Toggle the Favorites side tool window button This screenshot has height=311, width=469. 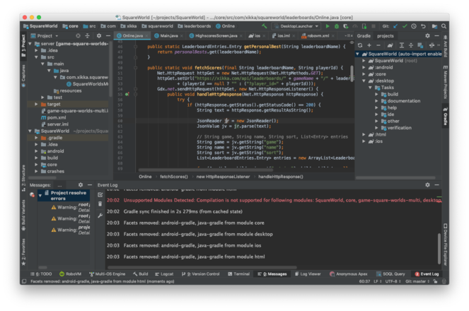point(23,252)
